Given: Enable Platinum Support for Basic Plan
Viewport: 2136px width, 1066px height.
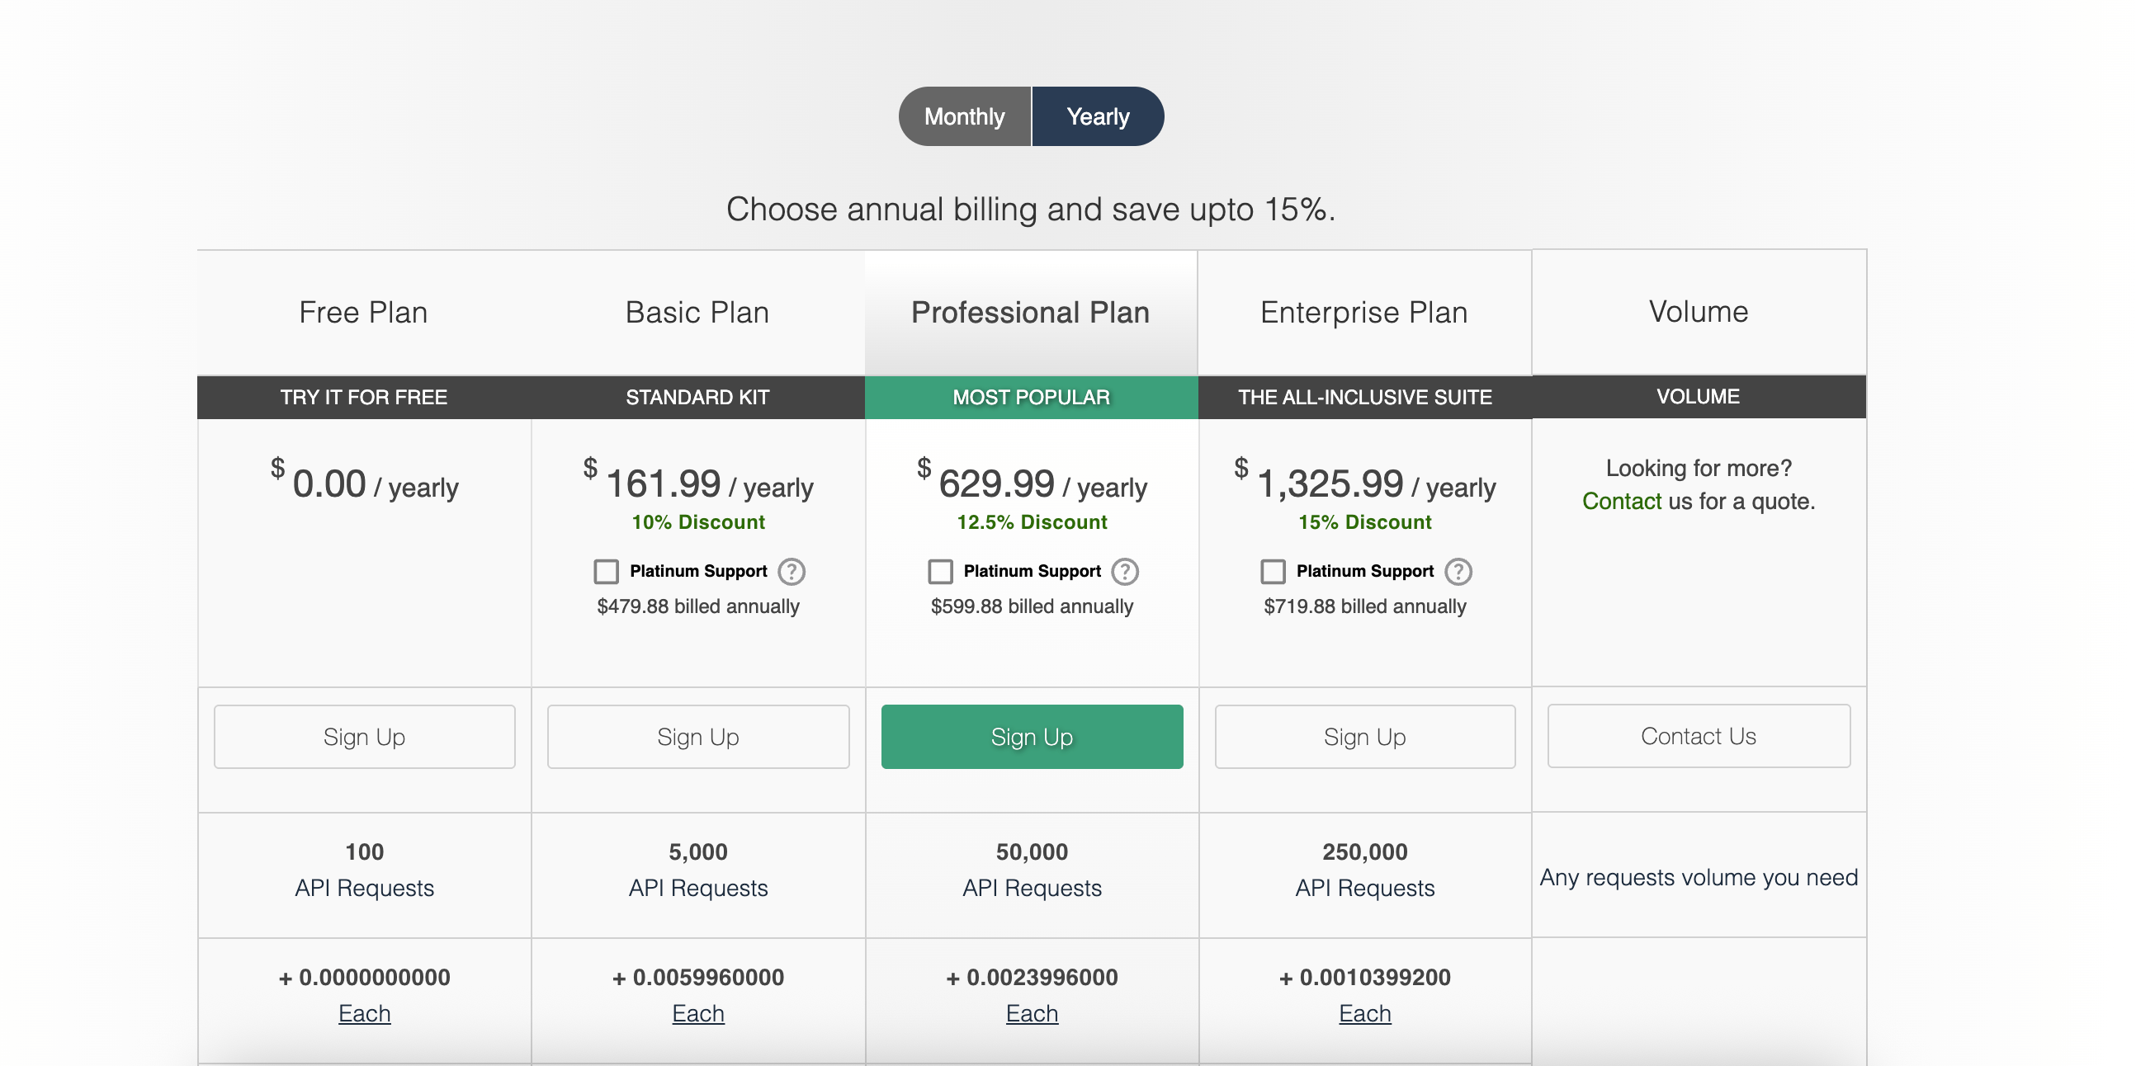Looking at the screenshot, I should coord(606,571).
